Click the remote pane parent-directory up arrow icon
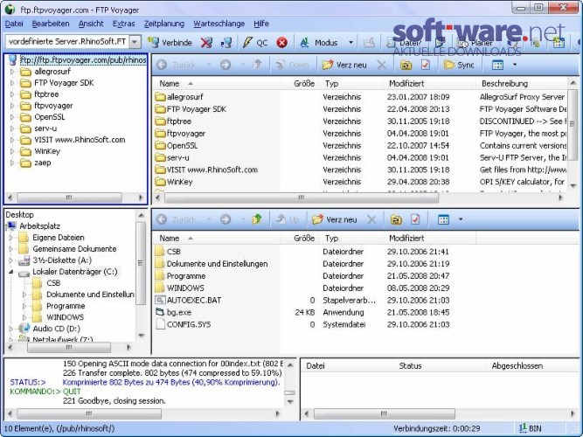The image size is (583, 437). tap(257, 65)
